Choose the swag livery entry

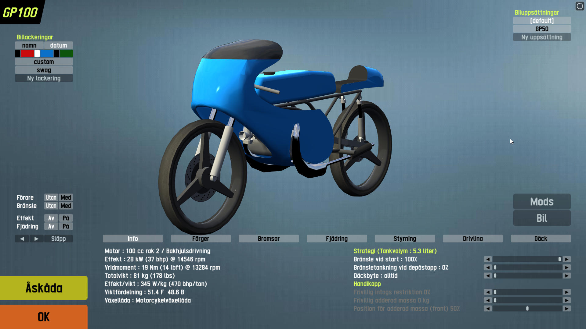[x=44, y=70]
